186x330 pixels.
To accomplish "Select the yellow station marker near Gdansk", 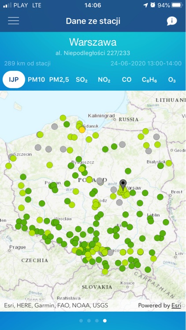I will [82, 130].
